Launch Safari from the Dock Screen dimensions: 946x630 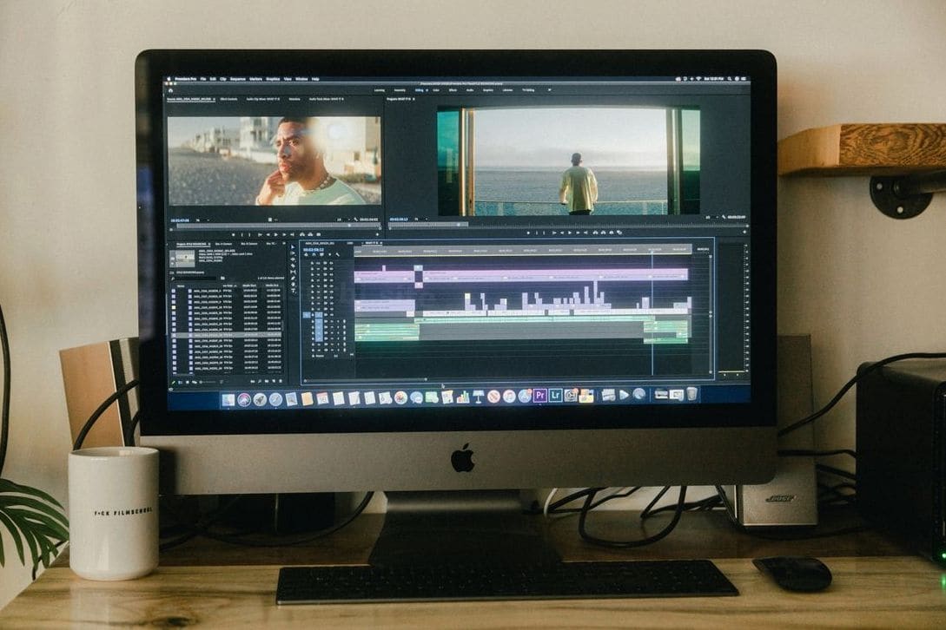point(275,398)
